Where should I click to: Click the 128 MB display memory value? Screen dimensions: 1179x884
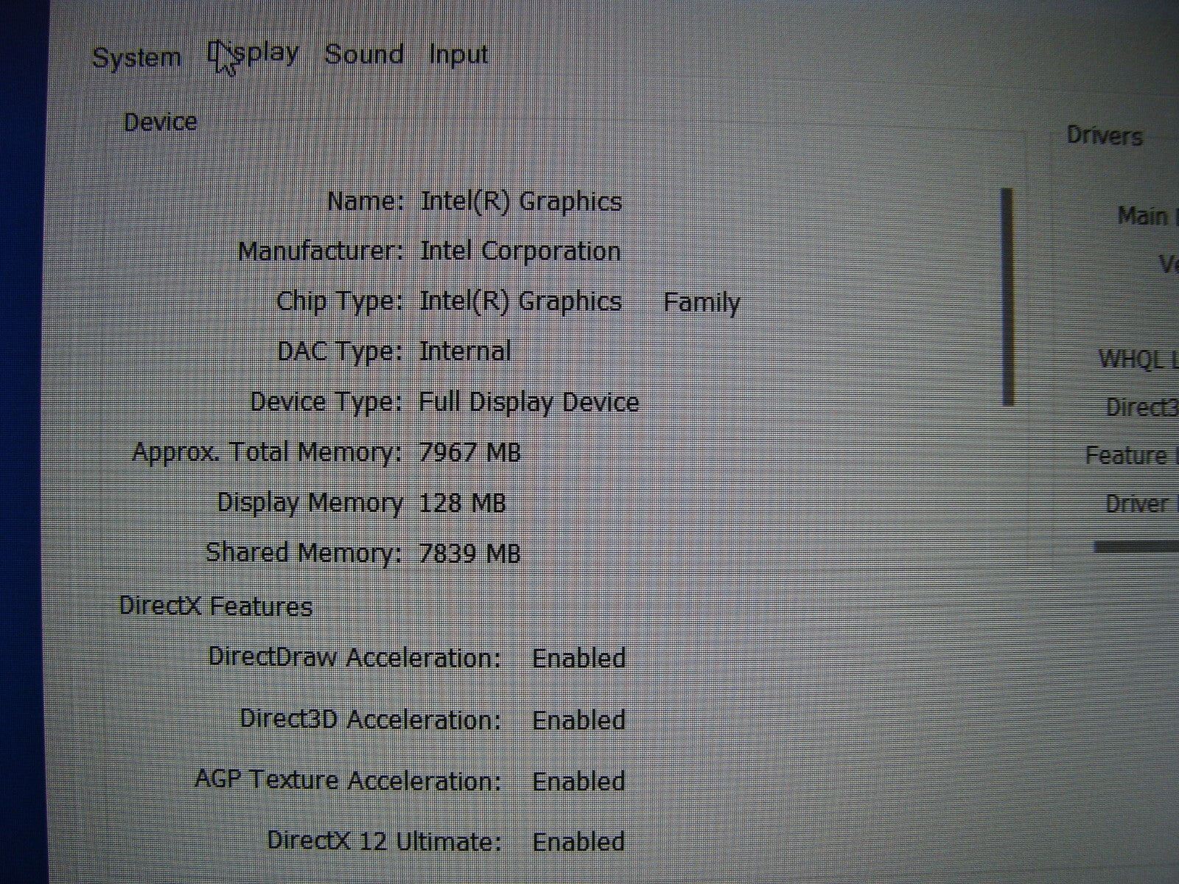462,503
